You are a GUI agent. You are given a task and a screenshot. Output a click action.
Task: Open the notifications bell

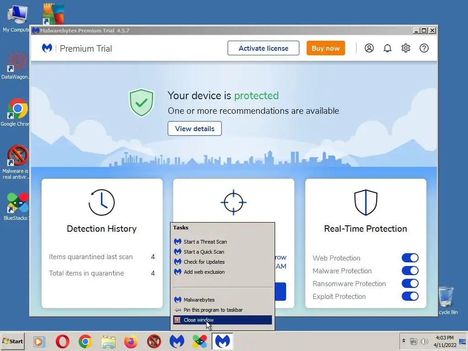tap(388, 48)
